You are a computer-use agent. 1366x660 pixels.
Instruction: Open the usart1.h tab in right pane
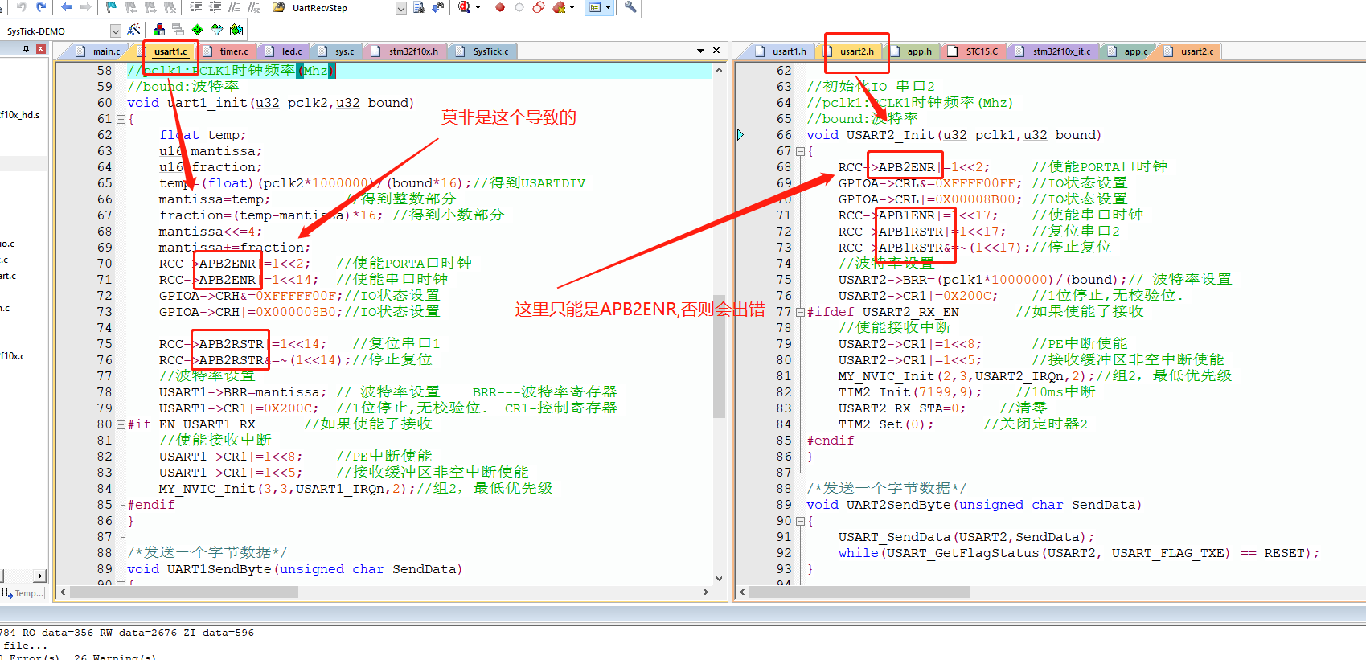coord(781,51)
